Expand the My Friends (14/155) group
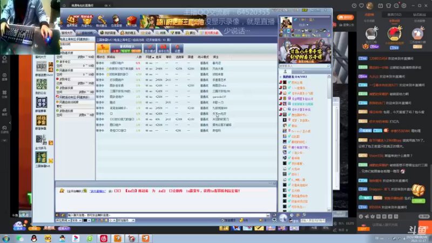 tap(280, 77)
